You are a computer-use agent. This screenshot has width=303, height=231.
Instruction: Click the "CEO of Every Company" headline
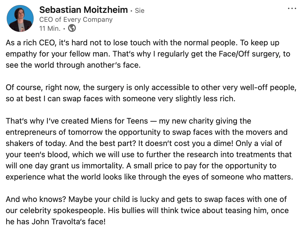click(x=76, y=20)
